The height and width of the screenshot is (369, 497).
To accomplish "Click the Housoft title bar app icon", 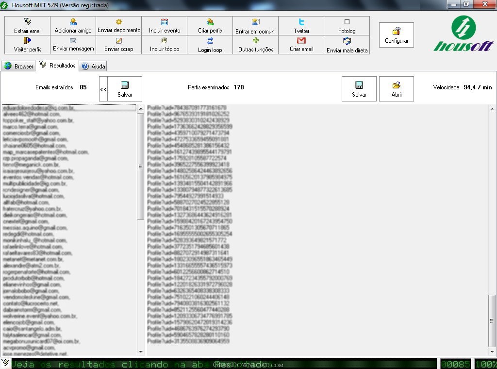I will pyautogui.click(x=4, y=5).
